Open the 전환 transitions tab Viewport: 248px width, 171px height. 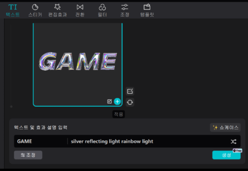pos(80,10)
